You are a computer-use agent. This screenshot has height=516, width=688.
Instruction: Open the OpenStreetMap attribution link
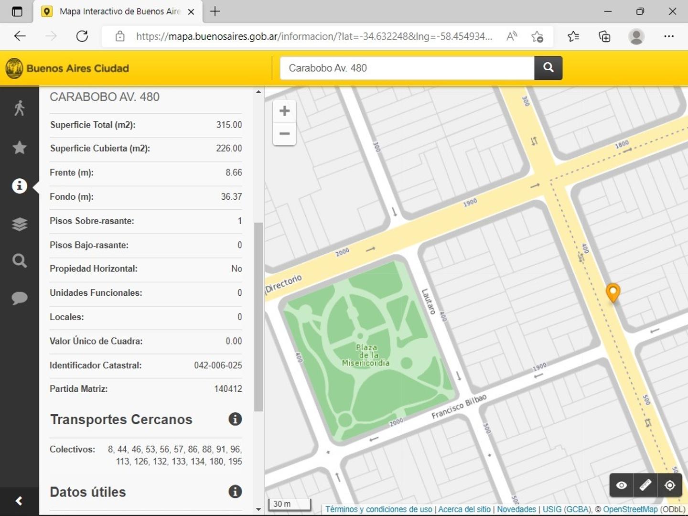coord(630,509)
